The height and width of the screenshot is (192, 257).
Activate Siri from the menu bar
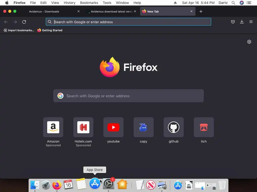coord(242,3)
